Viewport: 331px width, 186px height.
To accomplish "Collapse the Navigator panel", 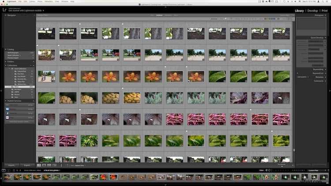I will point(6,15).
